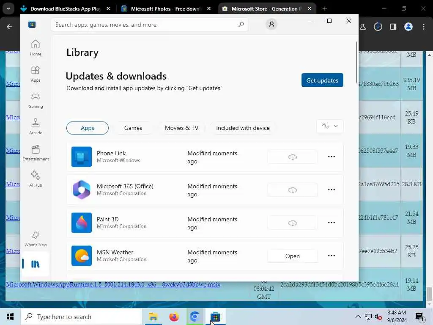Click the MSN Weather app icon
433x325 pixels.
82,256
